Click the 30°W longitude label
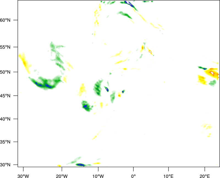Image resolution: width=220 pixels, height=178 pixels. (23, 176)
